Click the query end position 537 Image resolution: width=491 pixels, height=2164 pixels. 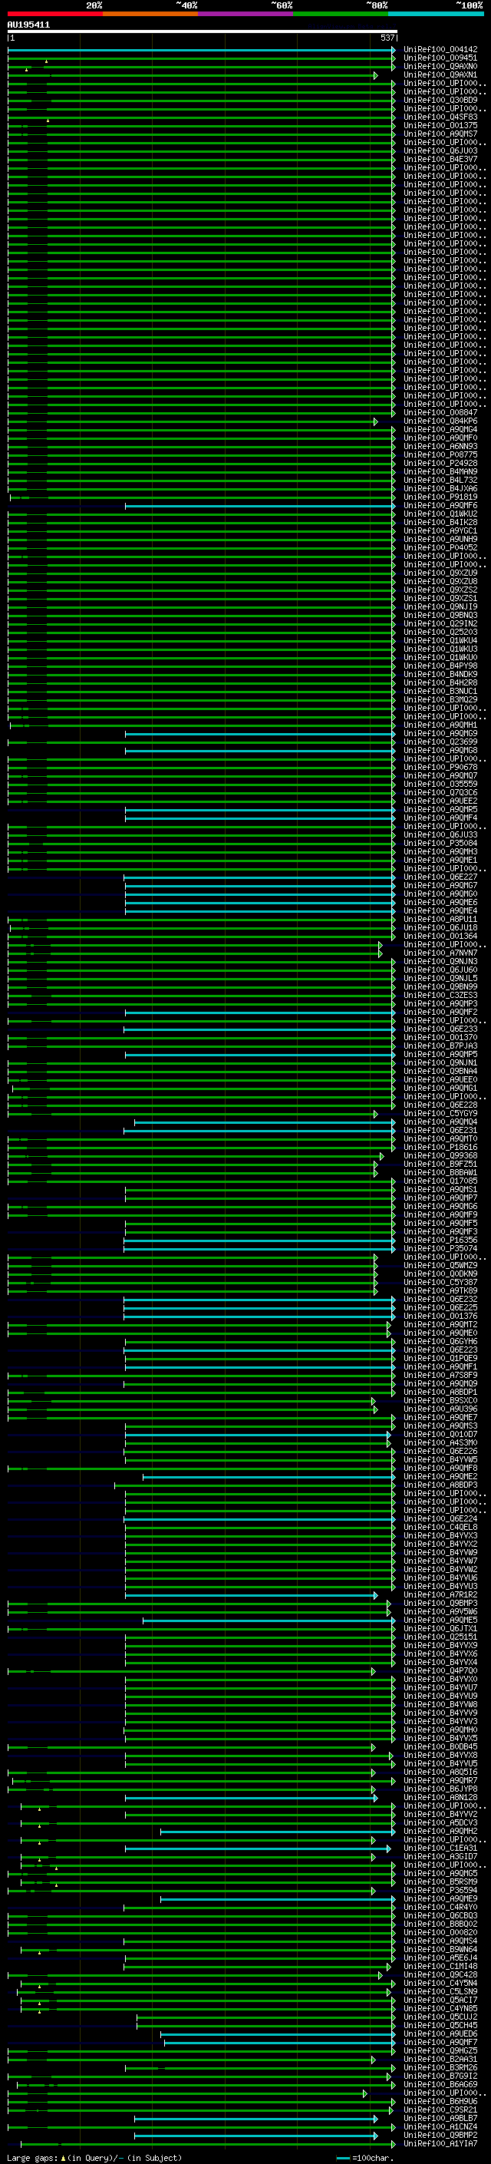pyautogui.click(x=387, y=38)
